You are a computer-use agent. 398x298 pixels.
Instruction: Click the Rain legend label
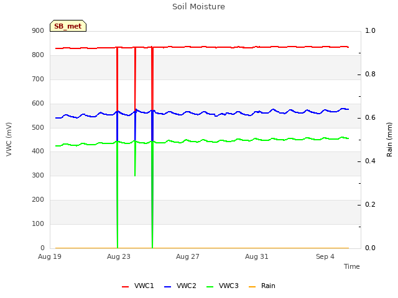pos(268,286)
